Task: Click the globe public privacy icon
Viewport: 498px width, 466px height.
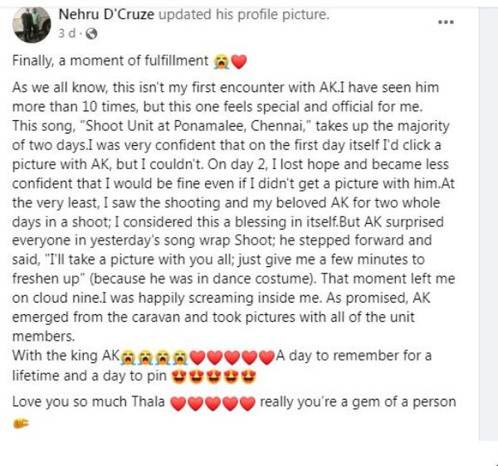Action: pos(91,34)
